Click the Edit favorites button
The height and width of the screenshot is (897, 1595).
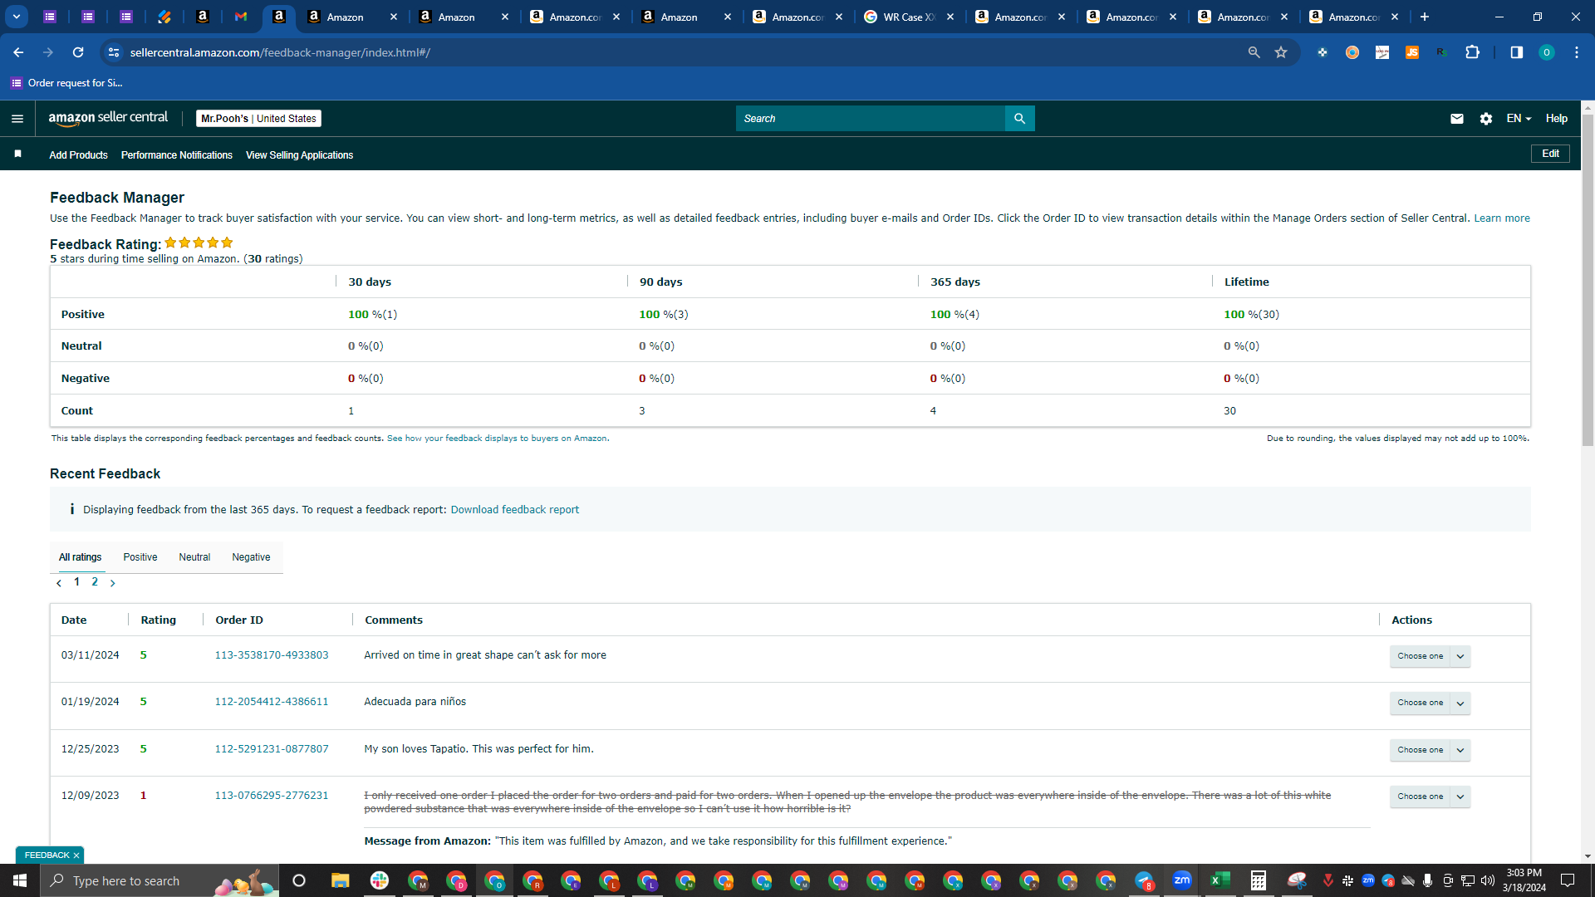point(1550,154)
